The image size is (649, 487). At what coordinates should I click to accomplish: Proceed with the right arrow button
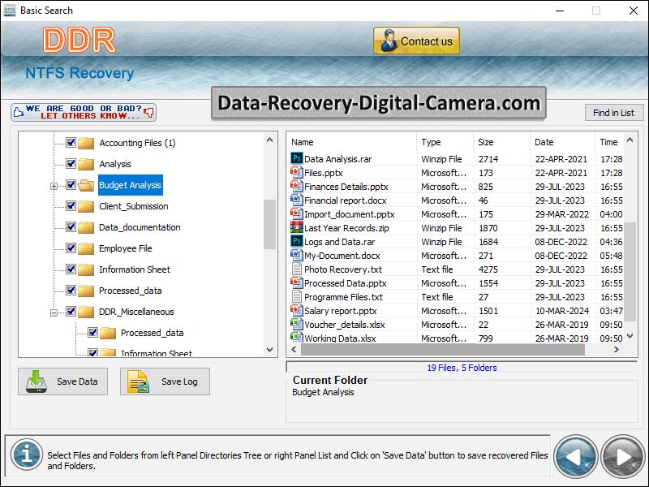click(x=622, y=456)
